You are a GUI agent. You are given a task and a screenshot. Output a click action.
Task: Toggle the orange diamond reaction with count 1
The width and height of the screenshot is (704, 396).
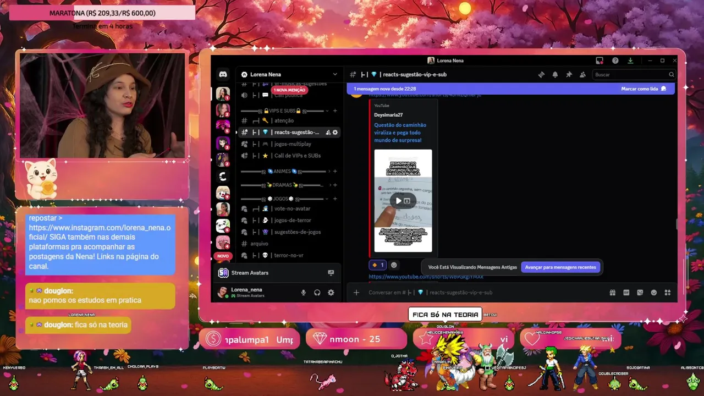click(x=378, y=265)
